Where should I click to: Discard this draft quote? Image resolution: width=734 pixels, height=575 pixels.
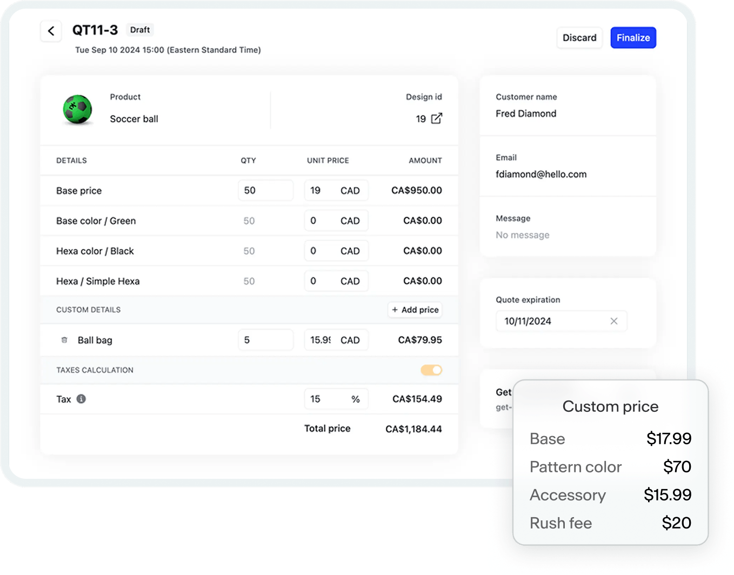[x=579, y=38]
